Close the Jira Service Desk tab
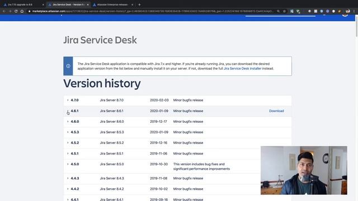Viewport: 358px width, 201px height. pos(88,4)
